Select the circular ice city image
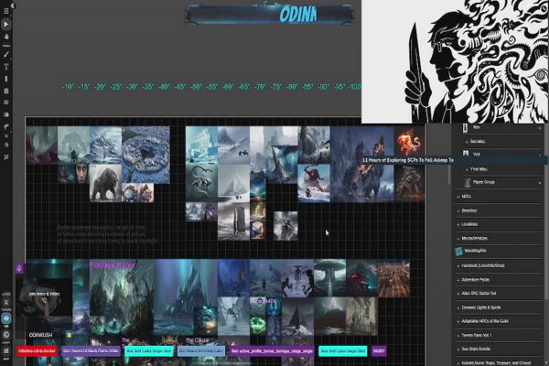549x366 pixels. [x=145, y=154]
